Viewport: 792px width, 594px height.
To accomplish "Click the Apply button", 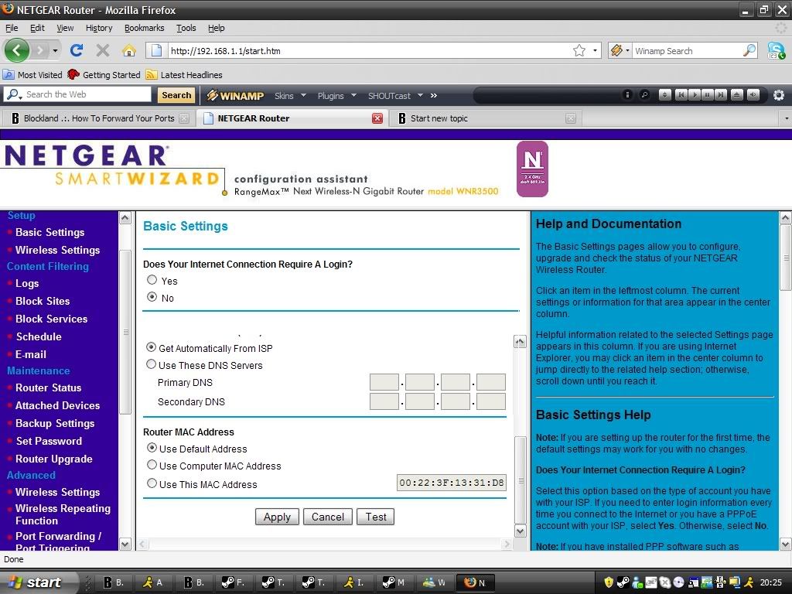I will pyautogui.click(x=277, y=517).
